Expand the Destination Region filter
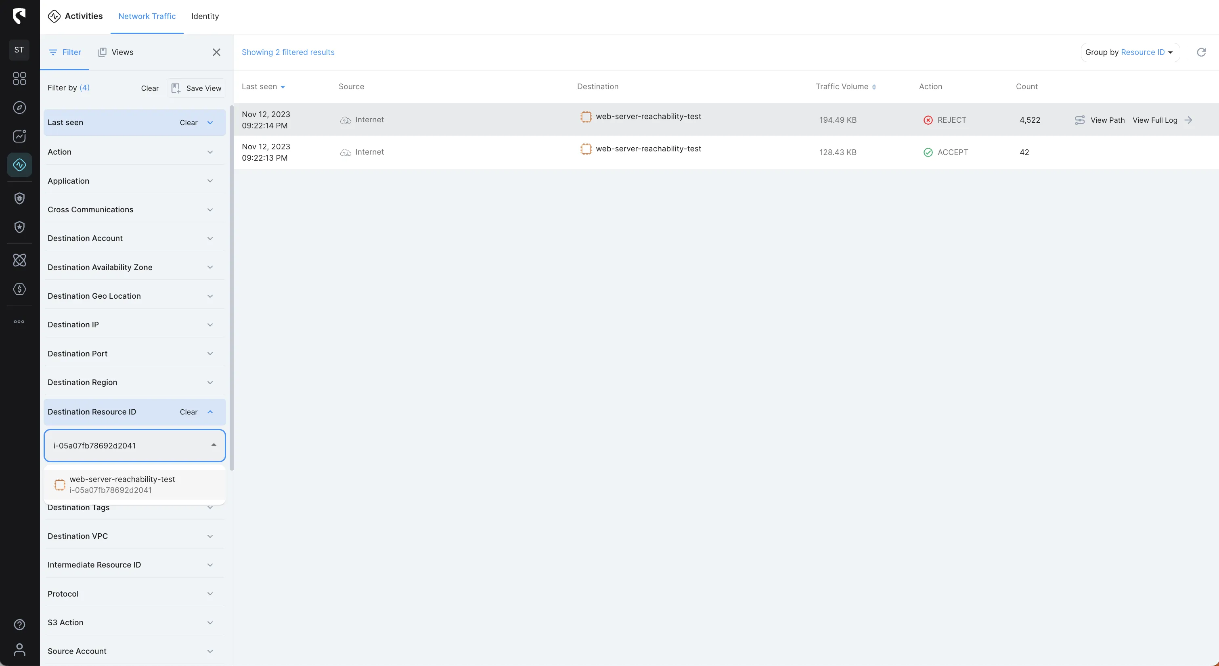1219x666 pixels. click(134, 383)
